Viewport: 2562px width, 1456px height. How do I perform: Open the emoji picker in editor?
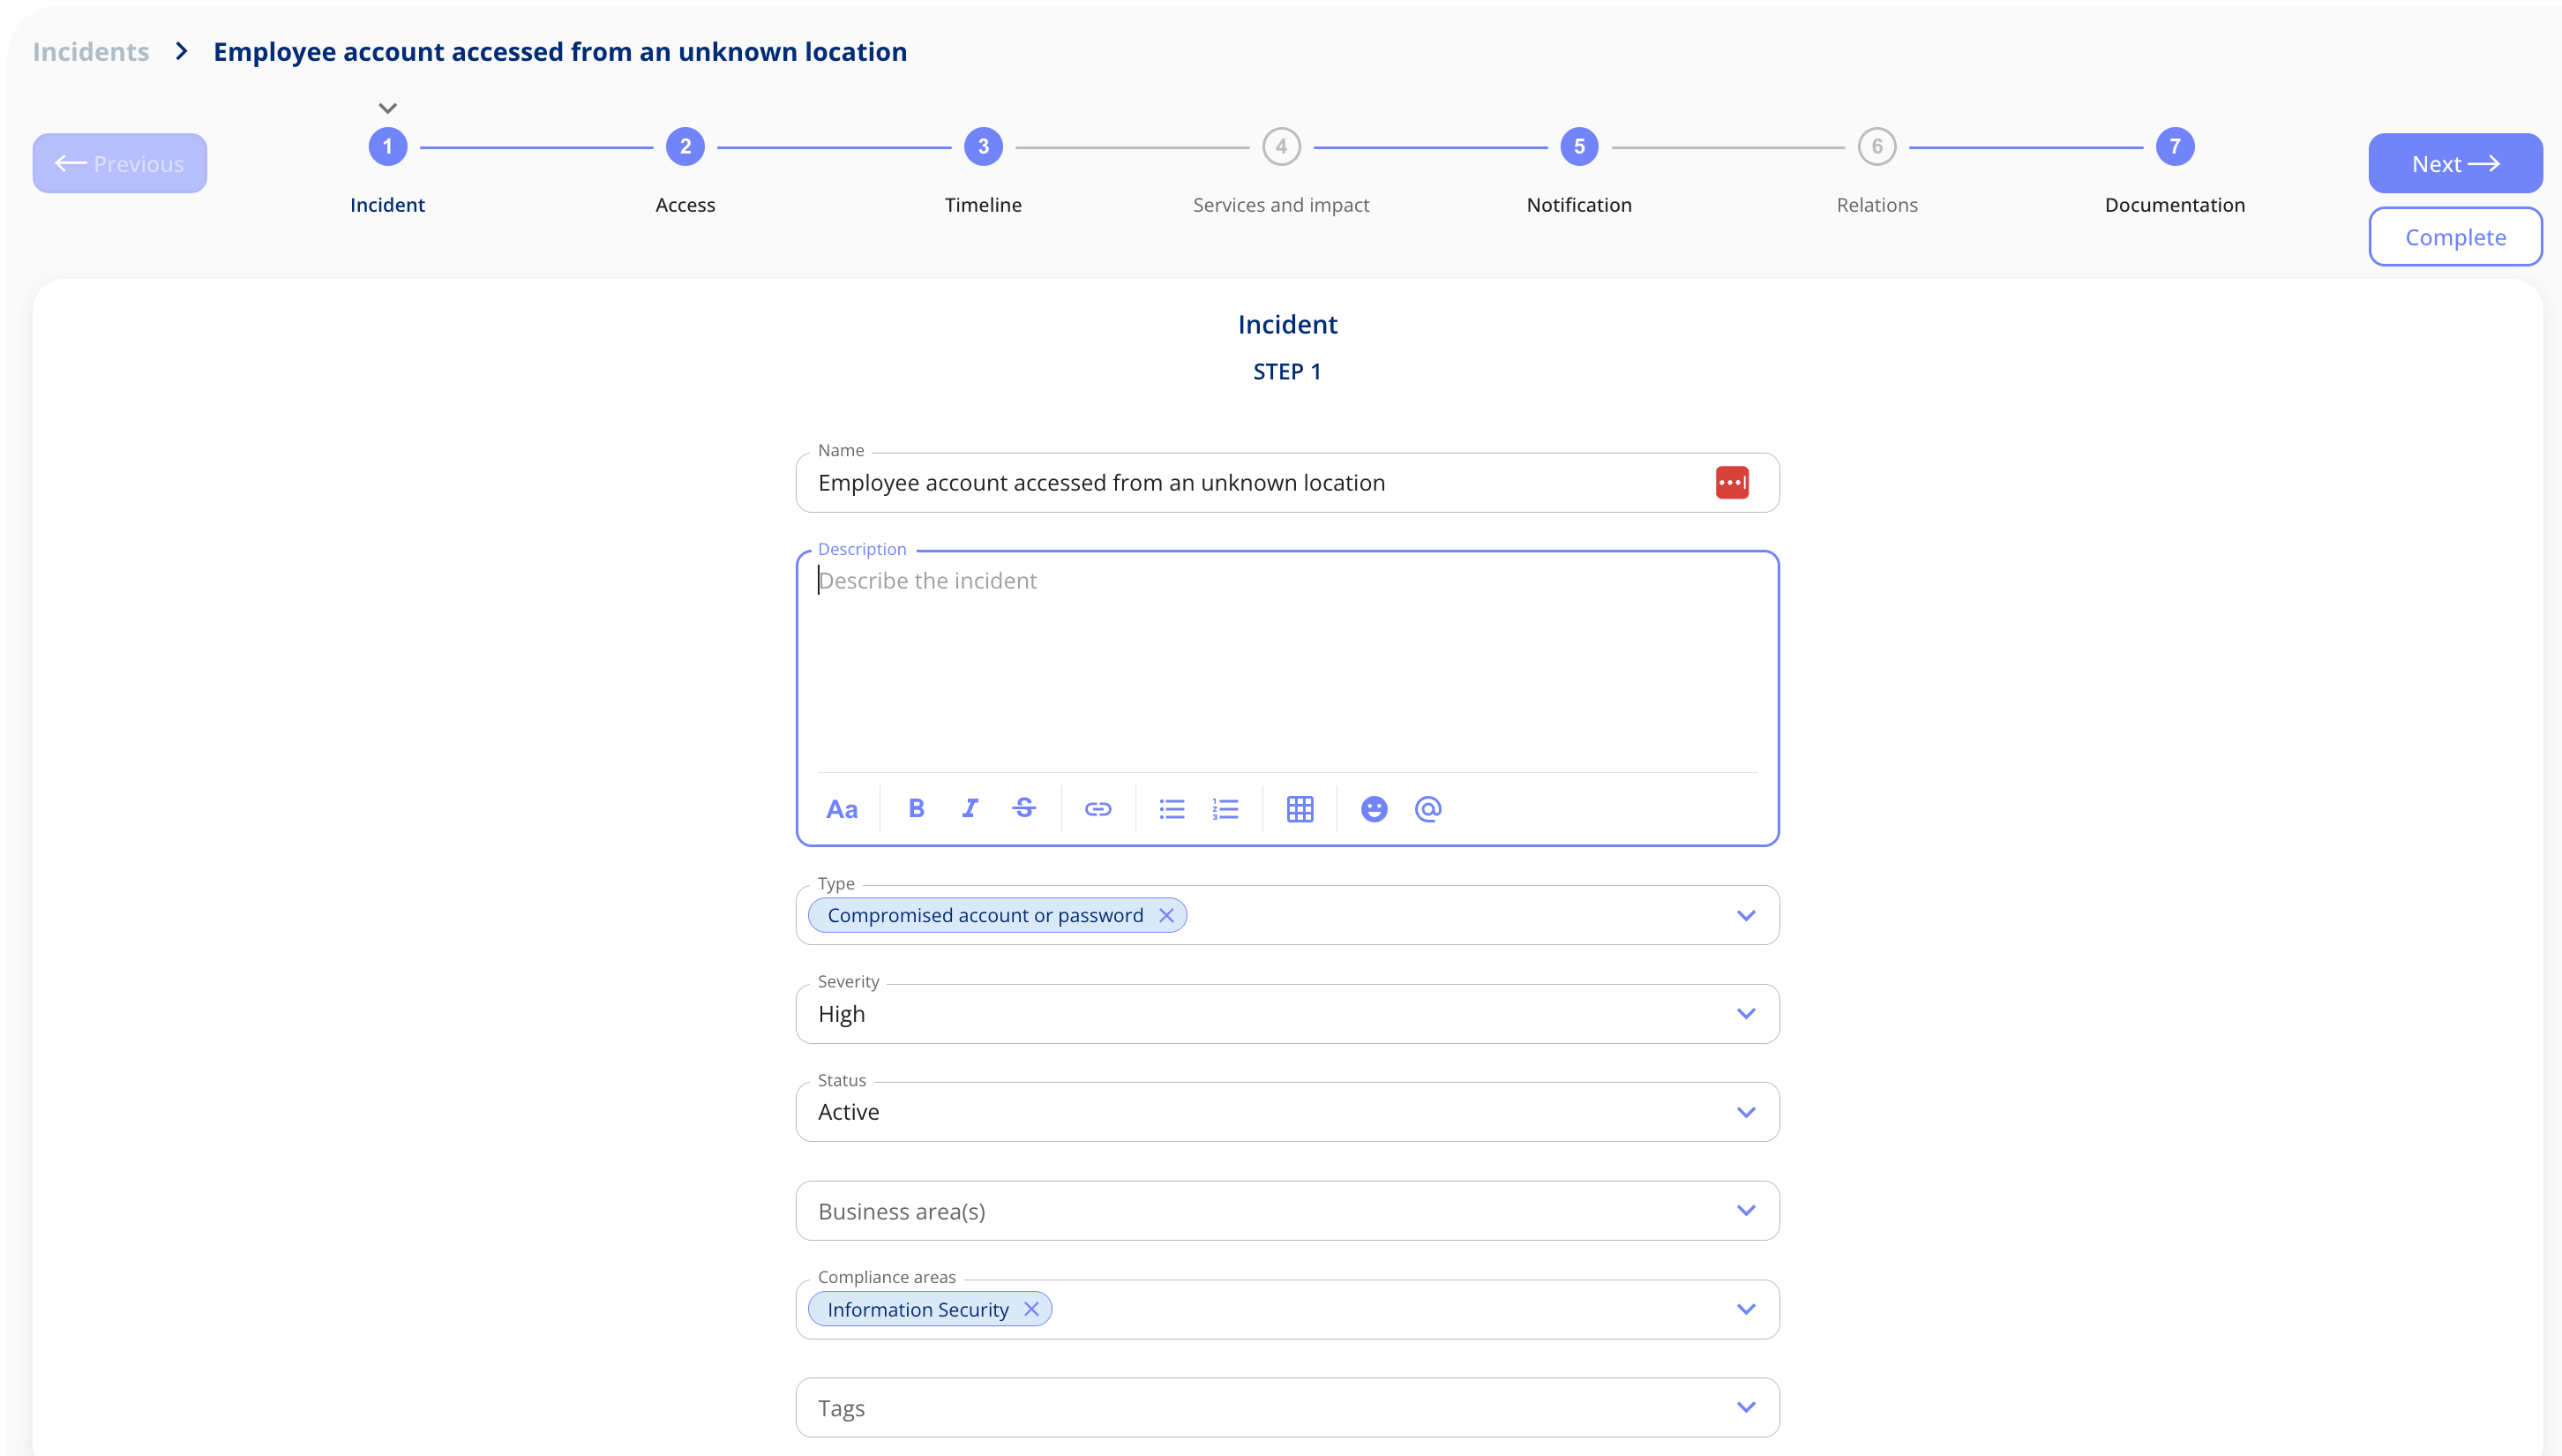(1374, 809)
